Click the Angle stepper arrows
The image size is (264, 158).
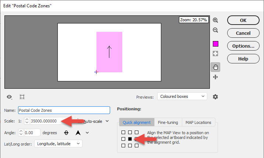tap(21, 133)
